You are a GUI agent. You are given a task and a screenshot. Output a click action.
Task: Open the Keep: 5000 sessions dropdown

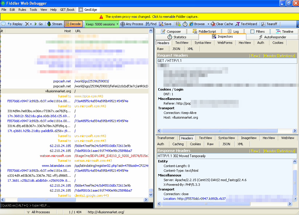point(102,24)
